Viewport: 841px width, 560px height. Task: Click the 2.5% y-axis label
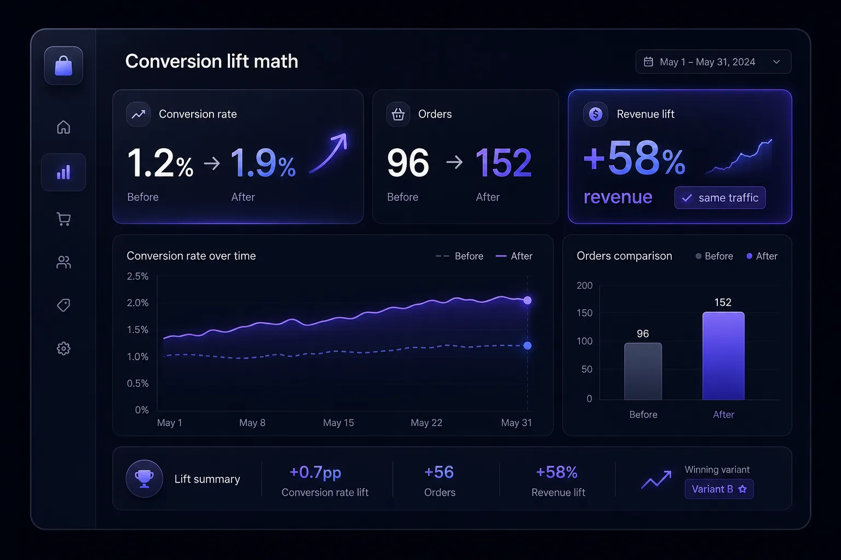coord(137,276)
